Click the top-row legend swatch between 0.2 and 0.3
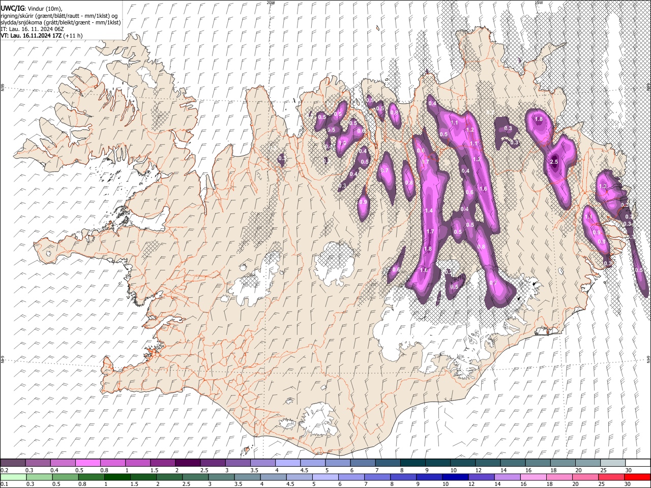This screenshot has height=488, width=651. (13, 463)
